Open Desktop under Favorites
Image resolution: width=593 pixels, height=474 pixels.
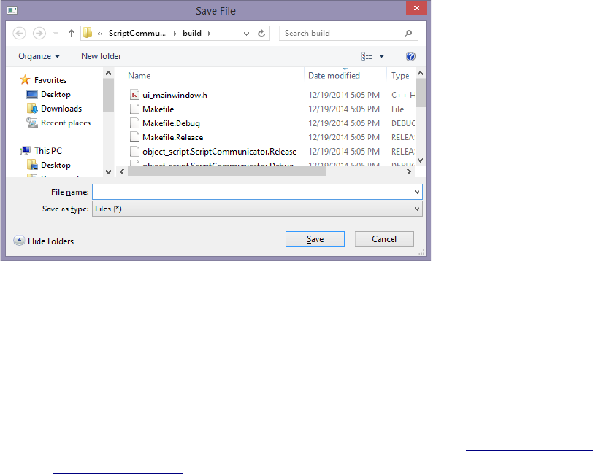tap(56, 94)
